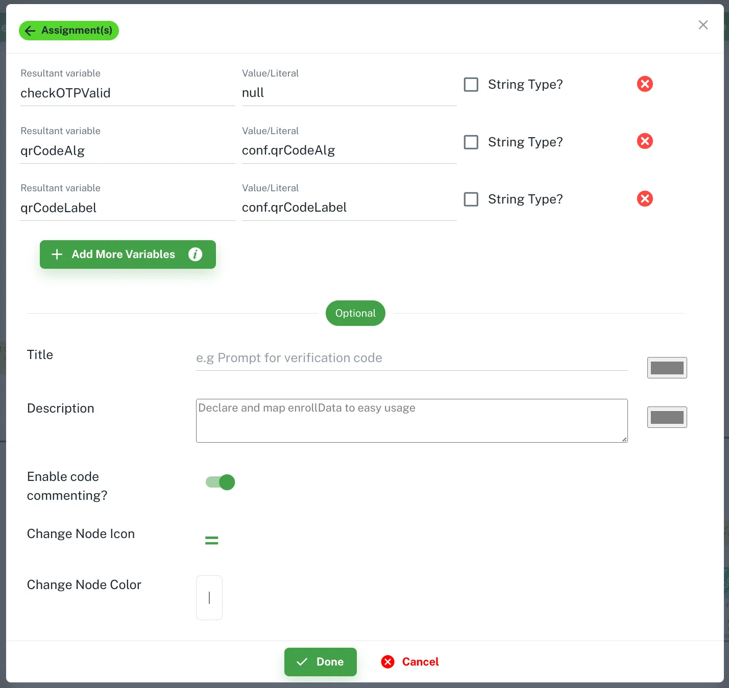Add More Variables button
This screenshot has width=729, height=688.
(128, 254)
